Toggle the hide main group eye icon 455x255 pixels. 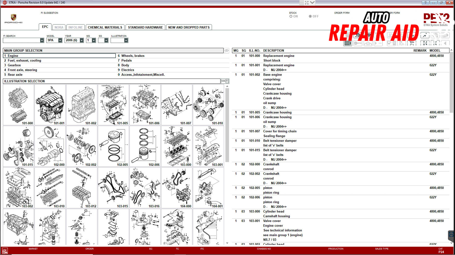pyautogui.click(x=227, y=51)
